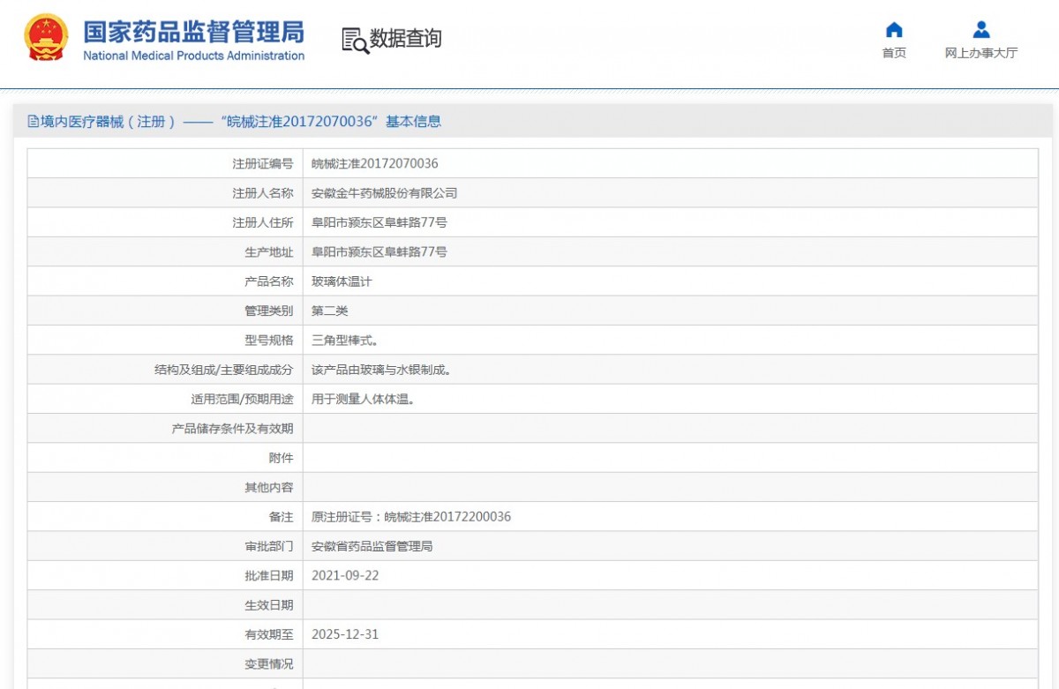Select the 注册证编号 label
The height and width of the screenshot is (689, 1059).
click(x=262, y=163)
